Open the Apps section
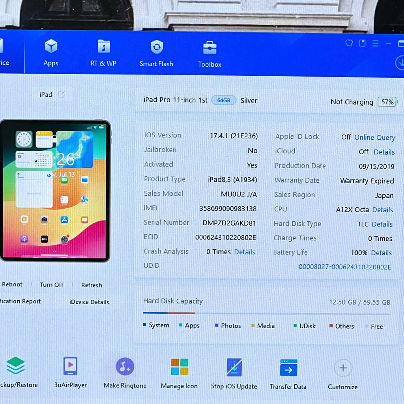Screen dimensions: 404x404 [x=51, y=52]
